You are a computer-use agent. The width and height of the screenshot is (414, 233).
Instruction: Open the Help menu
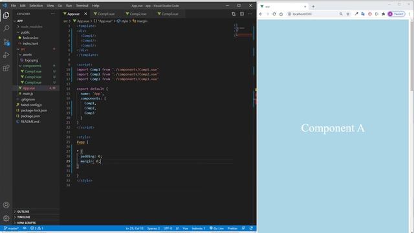[96, 6]
